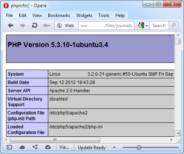Open the Vie... view button in status bar
The image size is (184, 154).
point(64,147)
